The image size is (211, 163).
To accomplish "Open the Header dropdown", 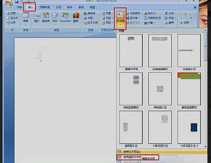I will click(x=107, y=13).
